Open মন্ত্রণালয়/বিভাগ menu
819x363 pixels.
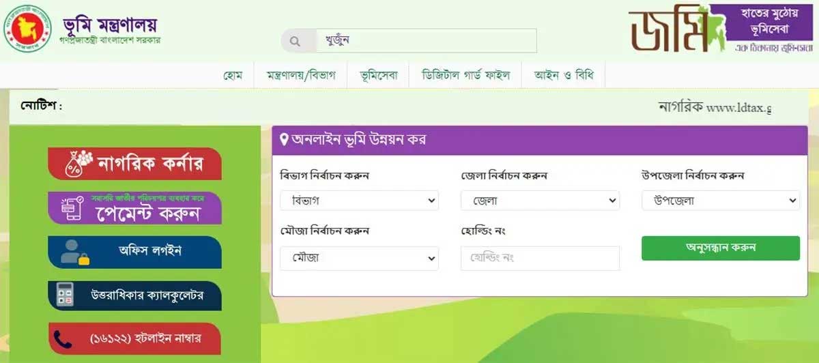click(x=300, y=75)
